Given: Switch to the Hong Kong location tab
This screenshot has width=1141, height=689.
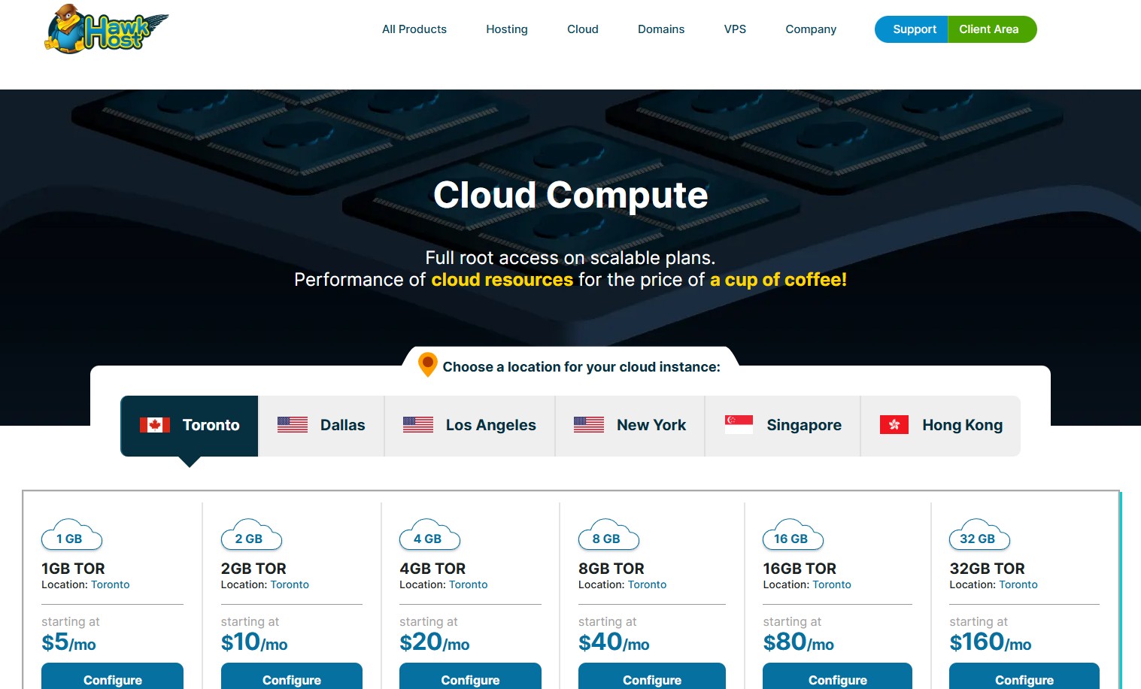Looking at the screenshot, I should click(x=940, y=426).
